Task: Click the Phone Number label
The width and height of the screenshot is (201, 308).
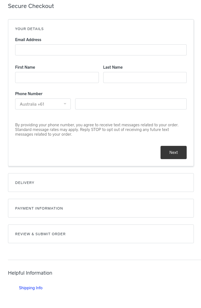Action: [x=29, y=94]
